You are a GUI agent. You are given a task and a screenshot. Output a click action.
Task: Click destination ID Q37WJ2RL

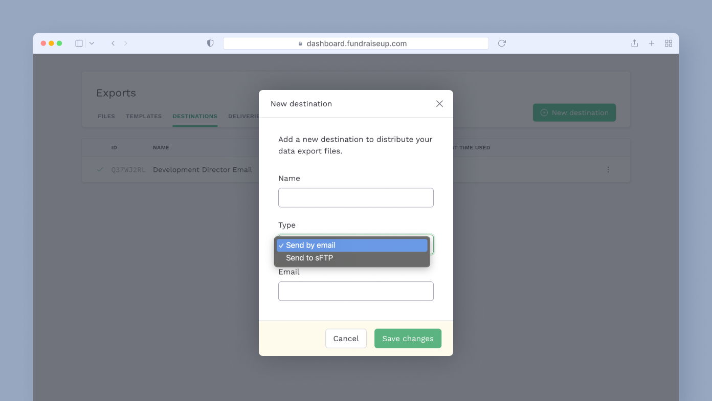(x=128, y=170)
